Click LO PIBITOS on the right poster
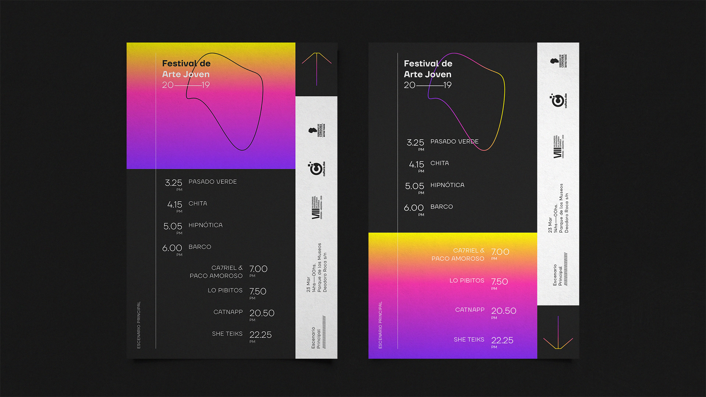Image resolution: width=706 pixels, height=397 pixels. tap(467, 280)
